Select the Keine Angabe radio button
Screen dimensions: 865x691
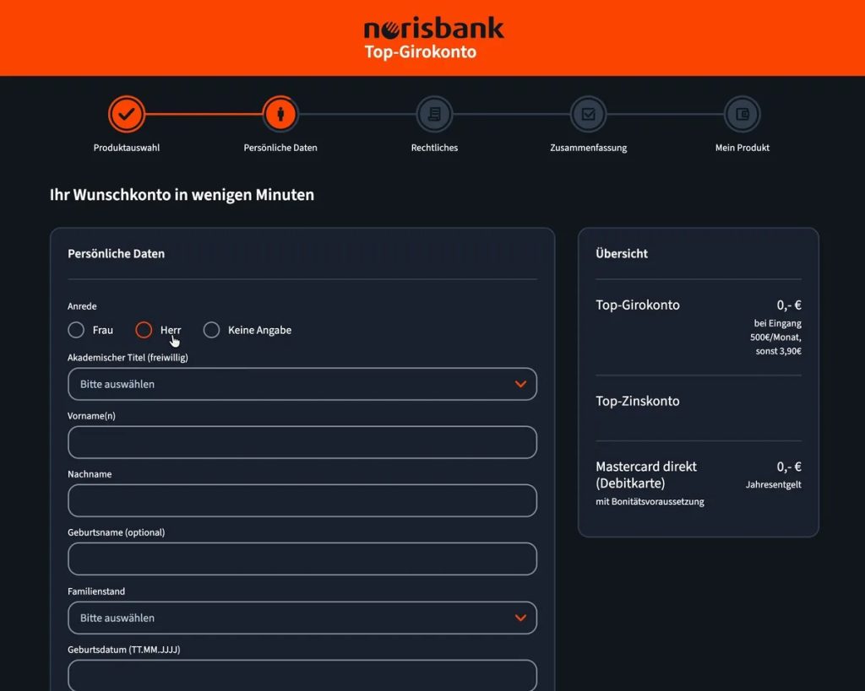[211, 330]
